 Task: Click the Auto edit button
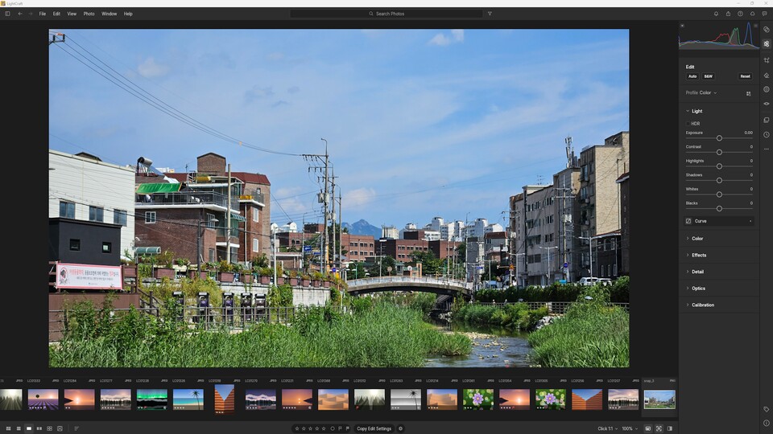click(692, 76)
